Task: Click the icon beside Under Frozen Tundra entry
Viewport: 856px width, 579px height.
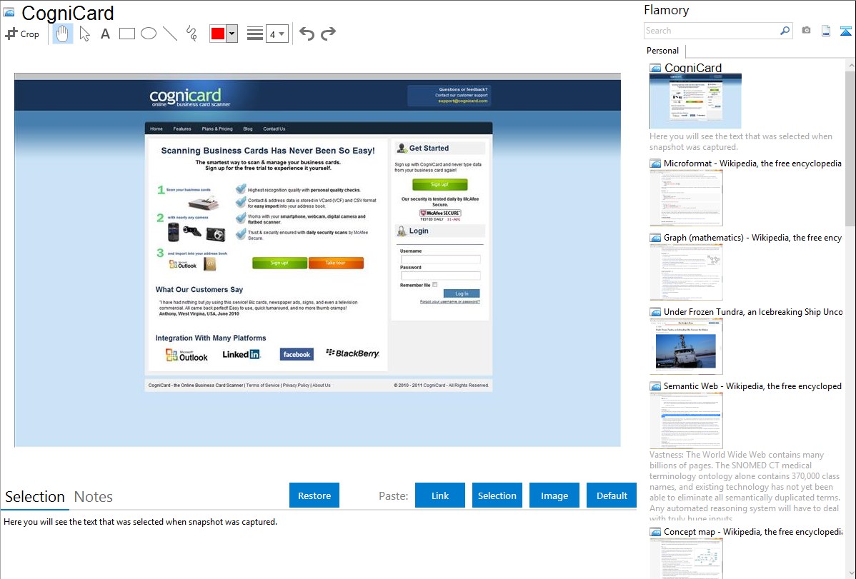Action: (655, 311)
